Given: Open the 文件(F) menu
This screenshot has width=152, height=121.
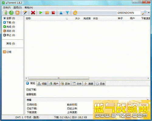Looking at the screenshot, I should (x=7, y=8).
